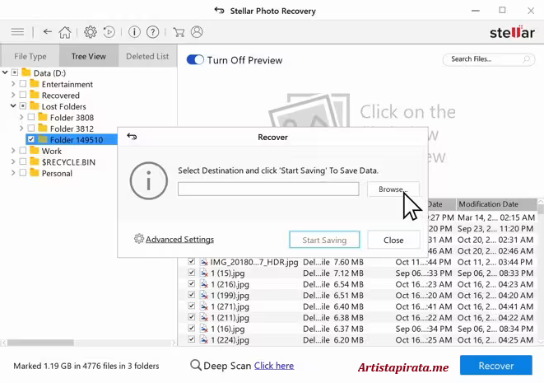This screenshot has height=383, width=544.
Task: Click the folder icon of Personal
Action: coord(35,173)
